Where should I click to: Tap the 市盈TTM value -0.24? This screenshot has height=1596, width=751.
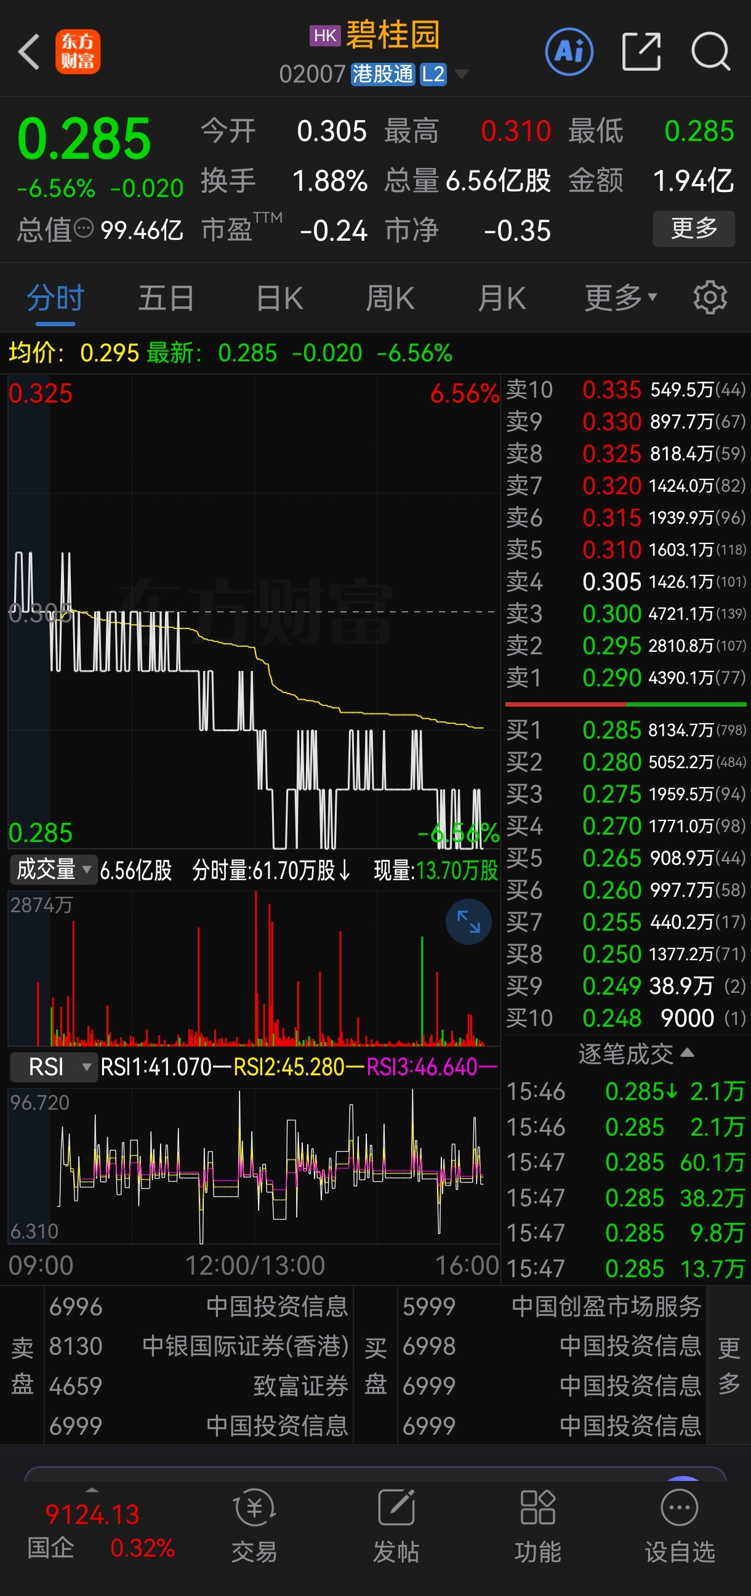(x=334, y=231)
